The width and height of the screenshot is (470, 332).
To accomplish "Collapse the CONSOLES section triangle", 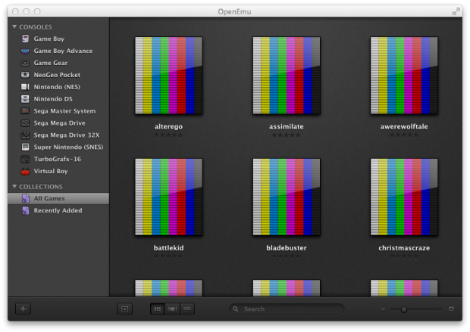I will (x=14, y=26).
